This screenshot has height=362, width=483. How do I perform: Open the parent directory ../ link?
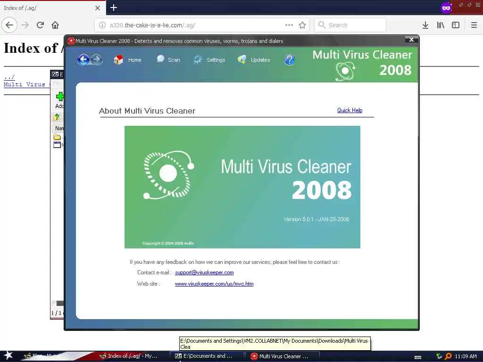[x=9, y=77]
